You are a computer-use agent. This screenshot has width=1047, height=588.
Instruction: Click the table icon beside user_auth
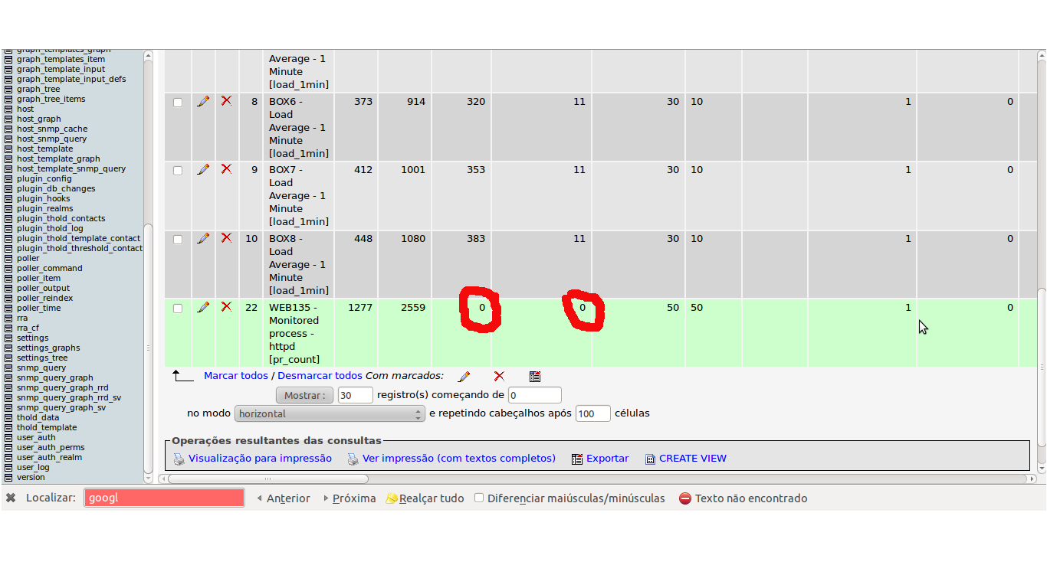[8, 437]
